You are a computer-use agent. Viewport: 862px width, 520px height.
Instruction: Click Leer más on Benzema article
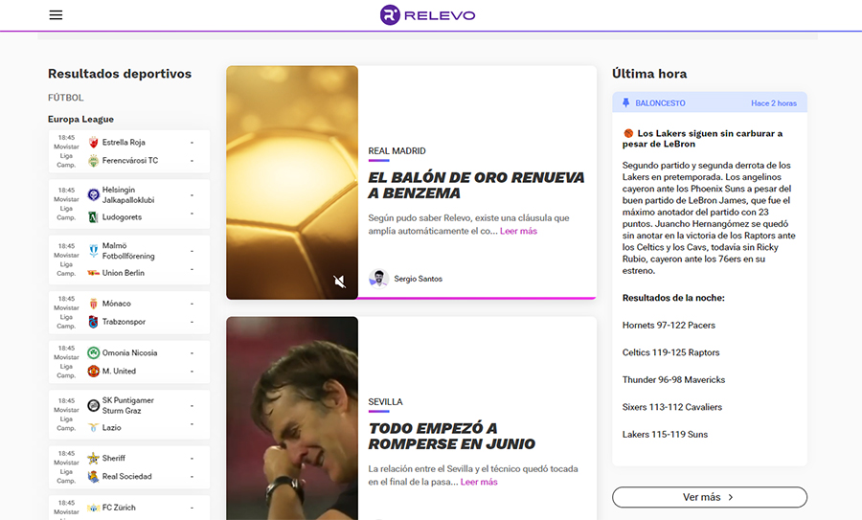point(518,231)
